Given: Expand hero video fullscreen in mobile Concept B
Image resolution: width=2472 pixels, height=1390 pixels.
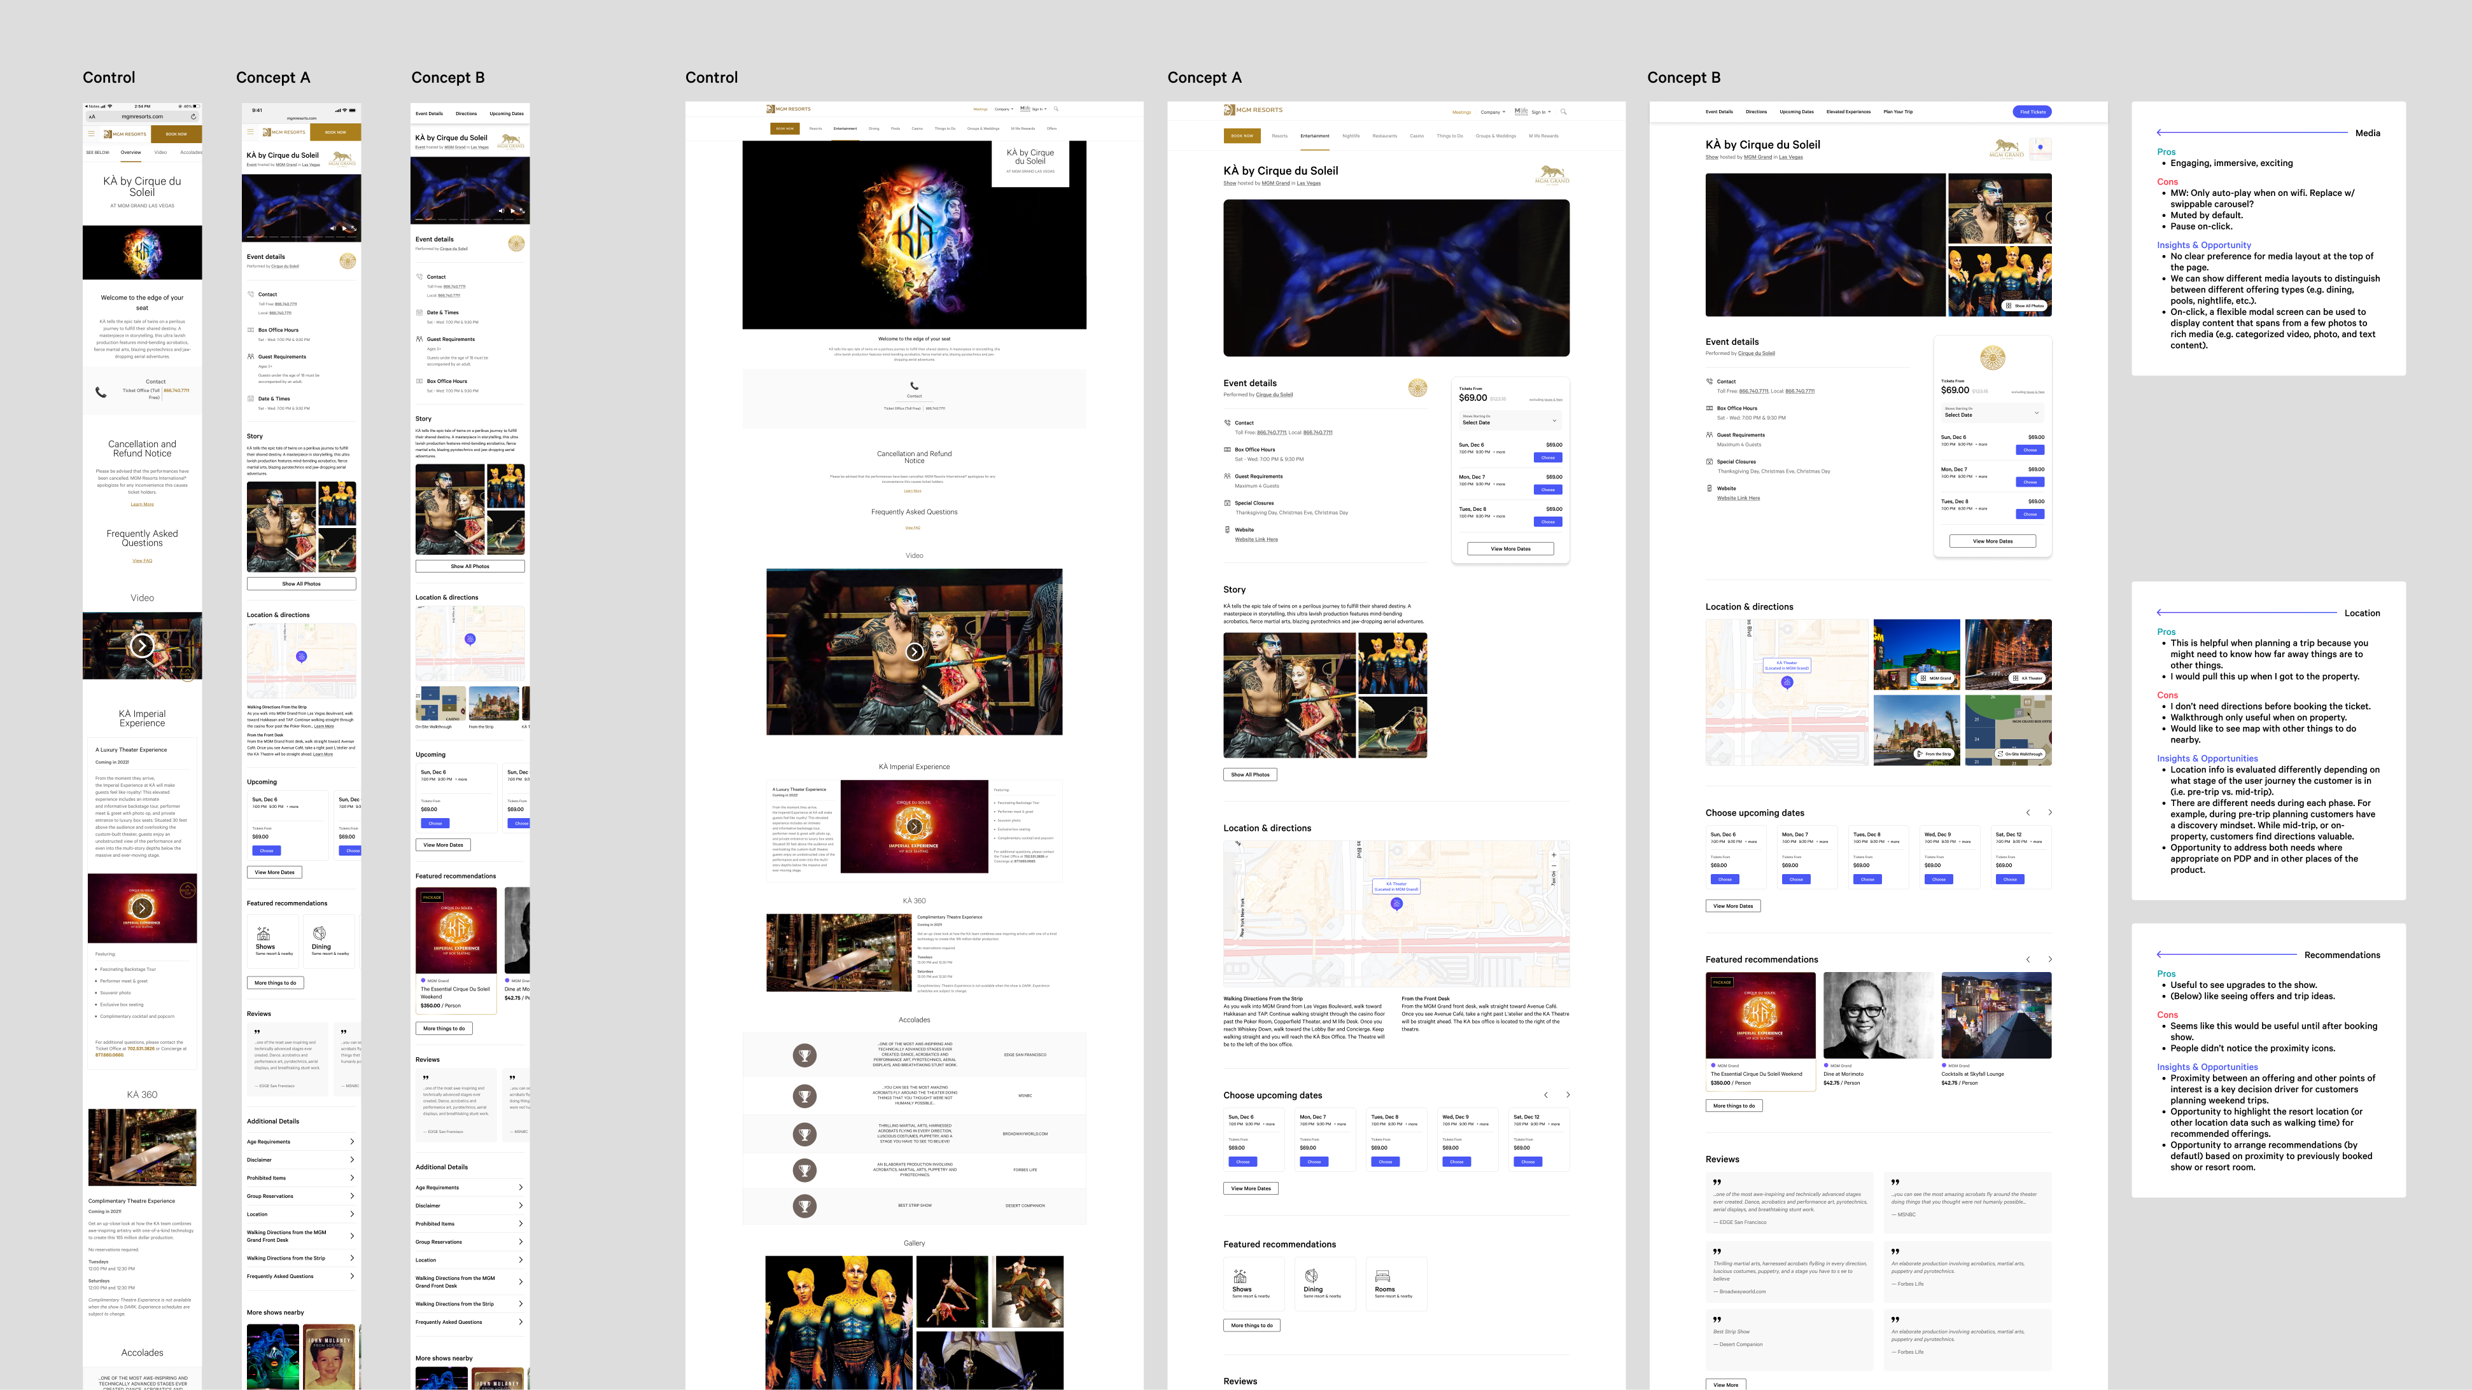Looking at the screenshot, I should (523, 210).
